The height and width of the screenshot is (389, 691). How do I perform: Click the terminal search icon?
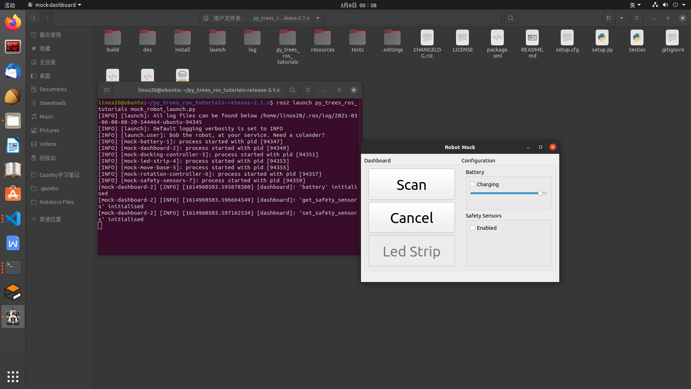click(x=293, y=90)
